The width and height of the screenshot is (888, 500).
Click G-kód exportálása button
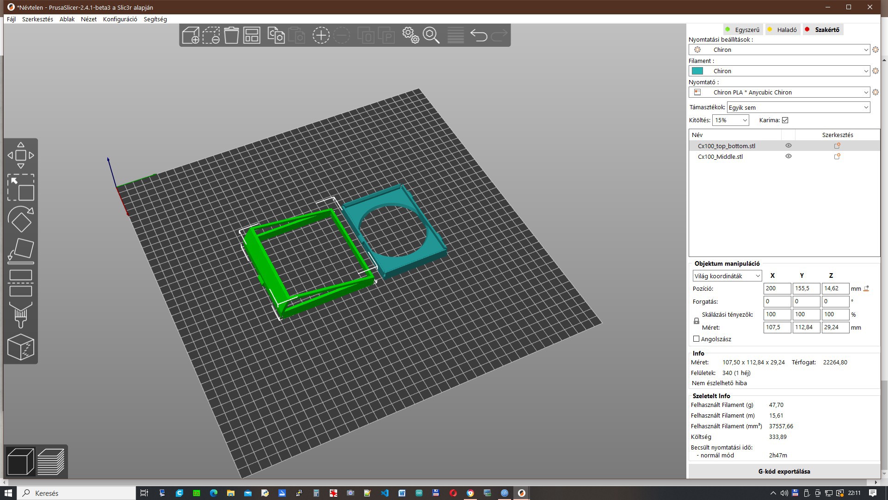coord(784,471)
